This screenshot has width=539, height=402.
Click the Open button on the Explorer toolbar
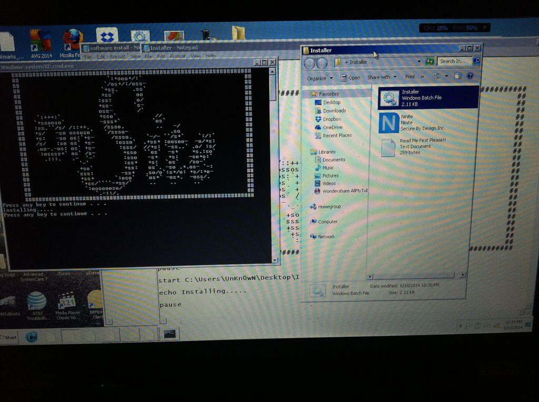click(x=352, y=77)
